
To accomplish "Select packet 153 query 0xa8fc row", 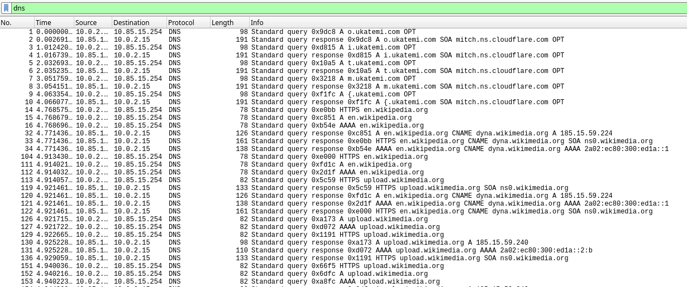I will click(x=344, y=282).
